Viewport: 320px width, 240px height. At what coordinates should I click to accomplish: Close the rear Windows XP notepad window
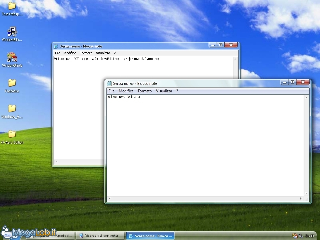pos(231,45)
